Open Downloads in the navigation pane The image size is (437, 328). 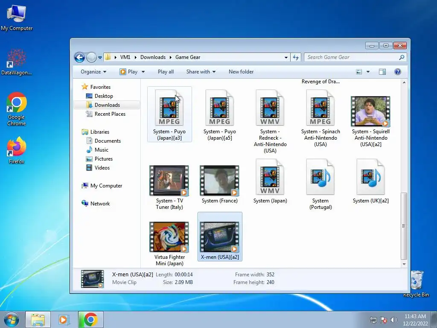[x=103, y=105]
